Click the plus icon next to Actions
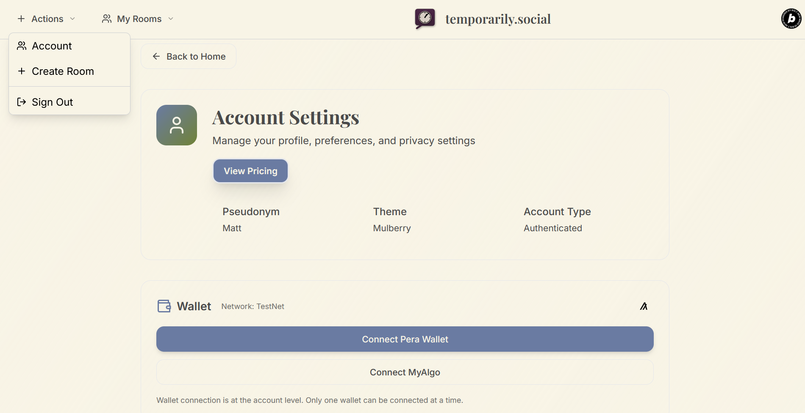Image resolution: width=805 pixels, height=413 pixels. (x=21, y=19)
